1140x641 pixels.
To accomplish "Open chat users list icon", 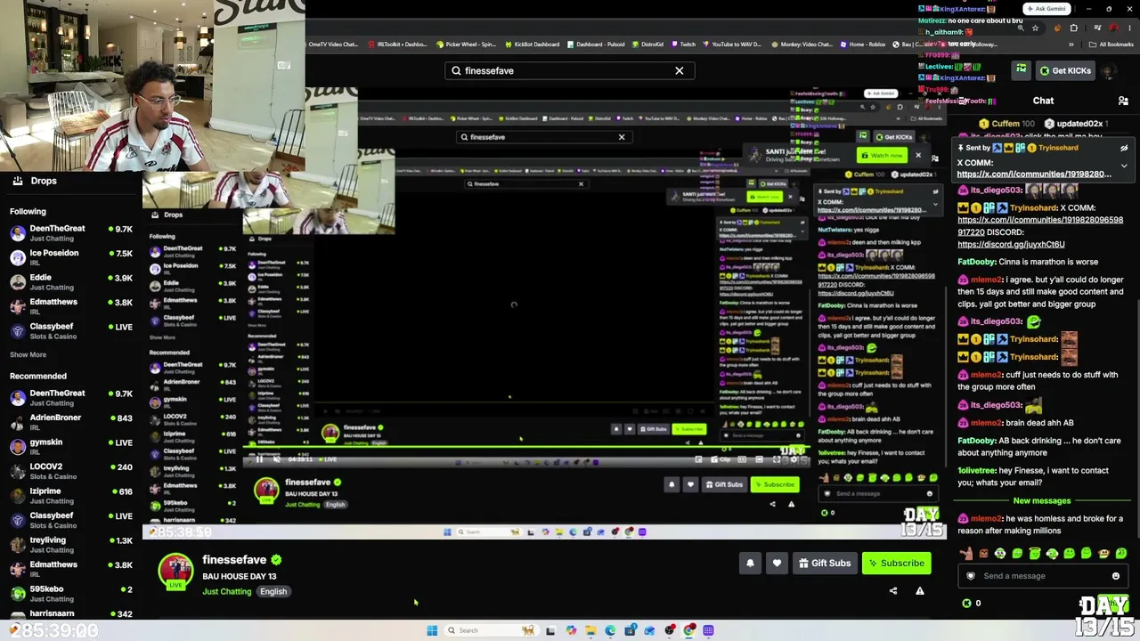I will tap(1123, 101).
